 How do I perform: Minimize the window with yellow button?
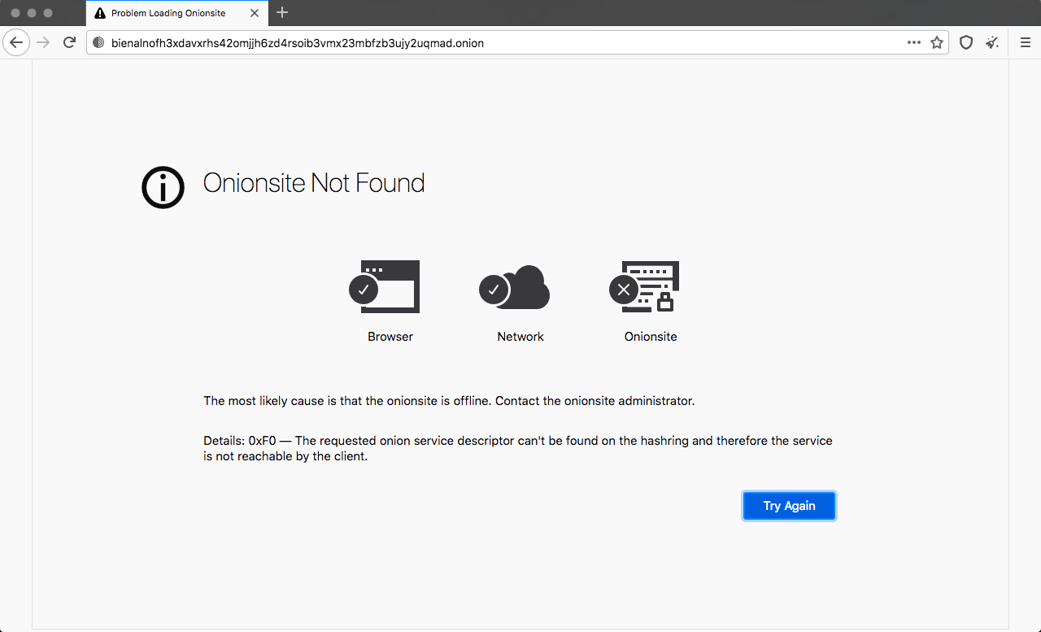point(32,13)
